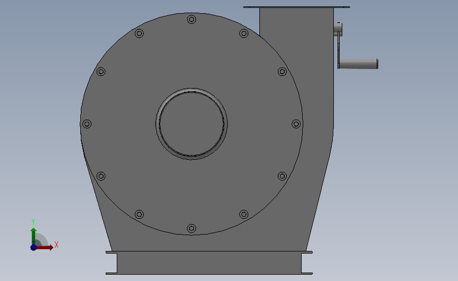Click the green Y axis arrow of triad

pyautogui.click(x=34, y=237)
